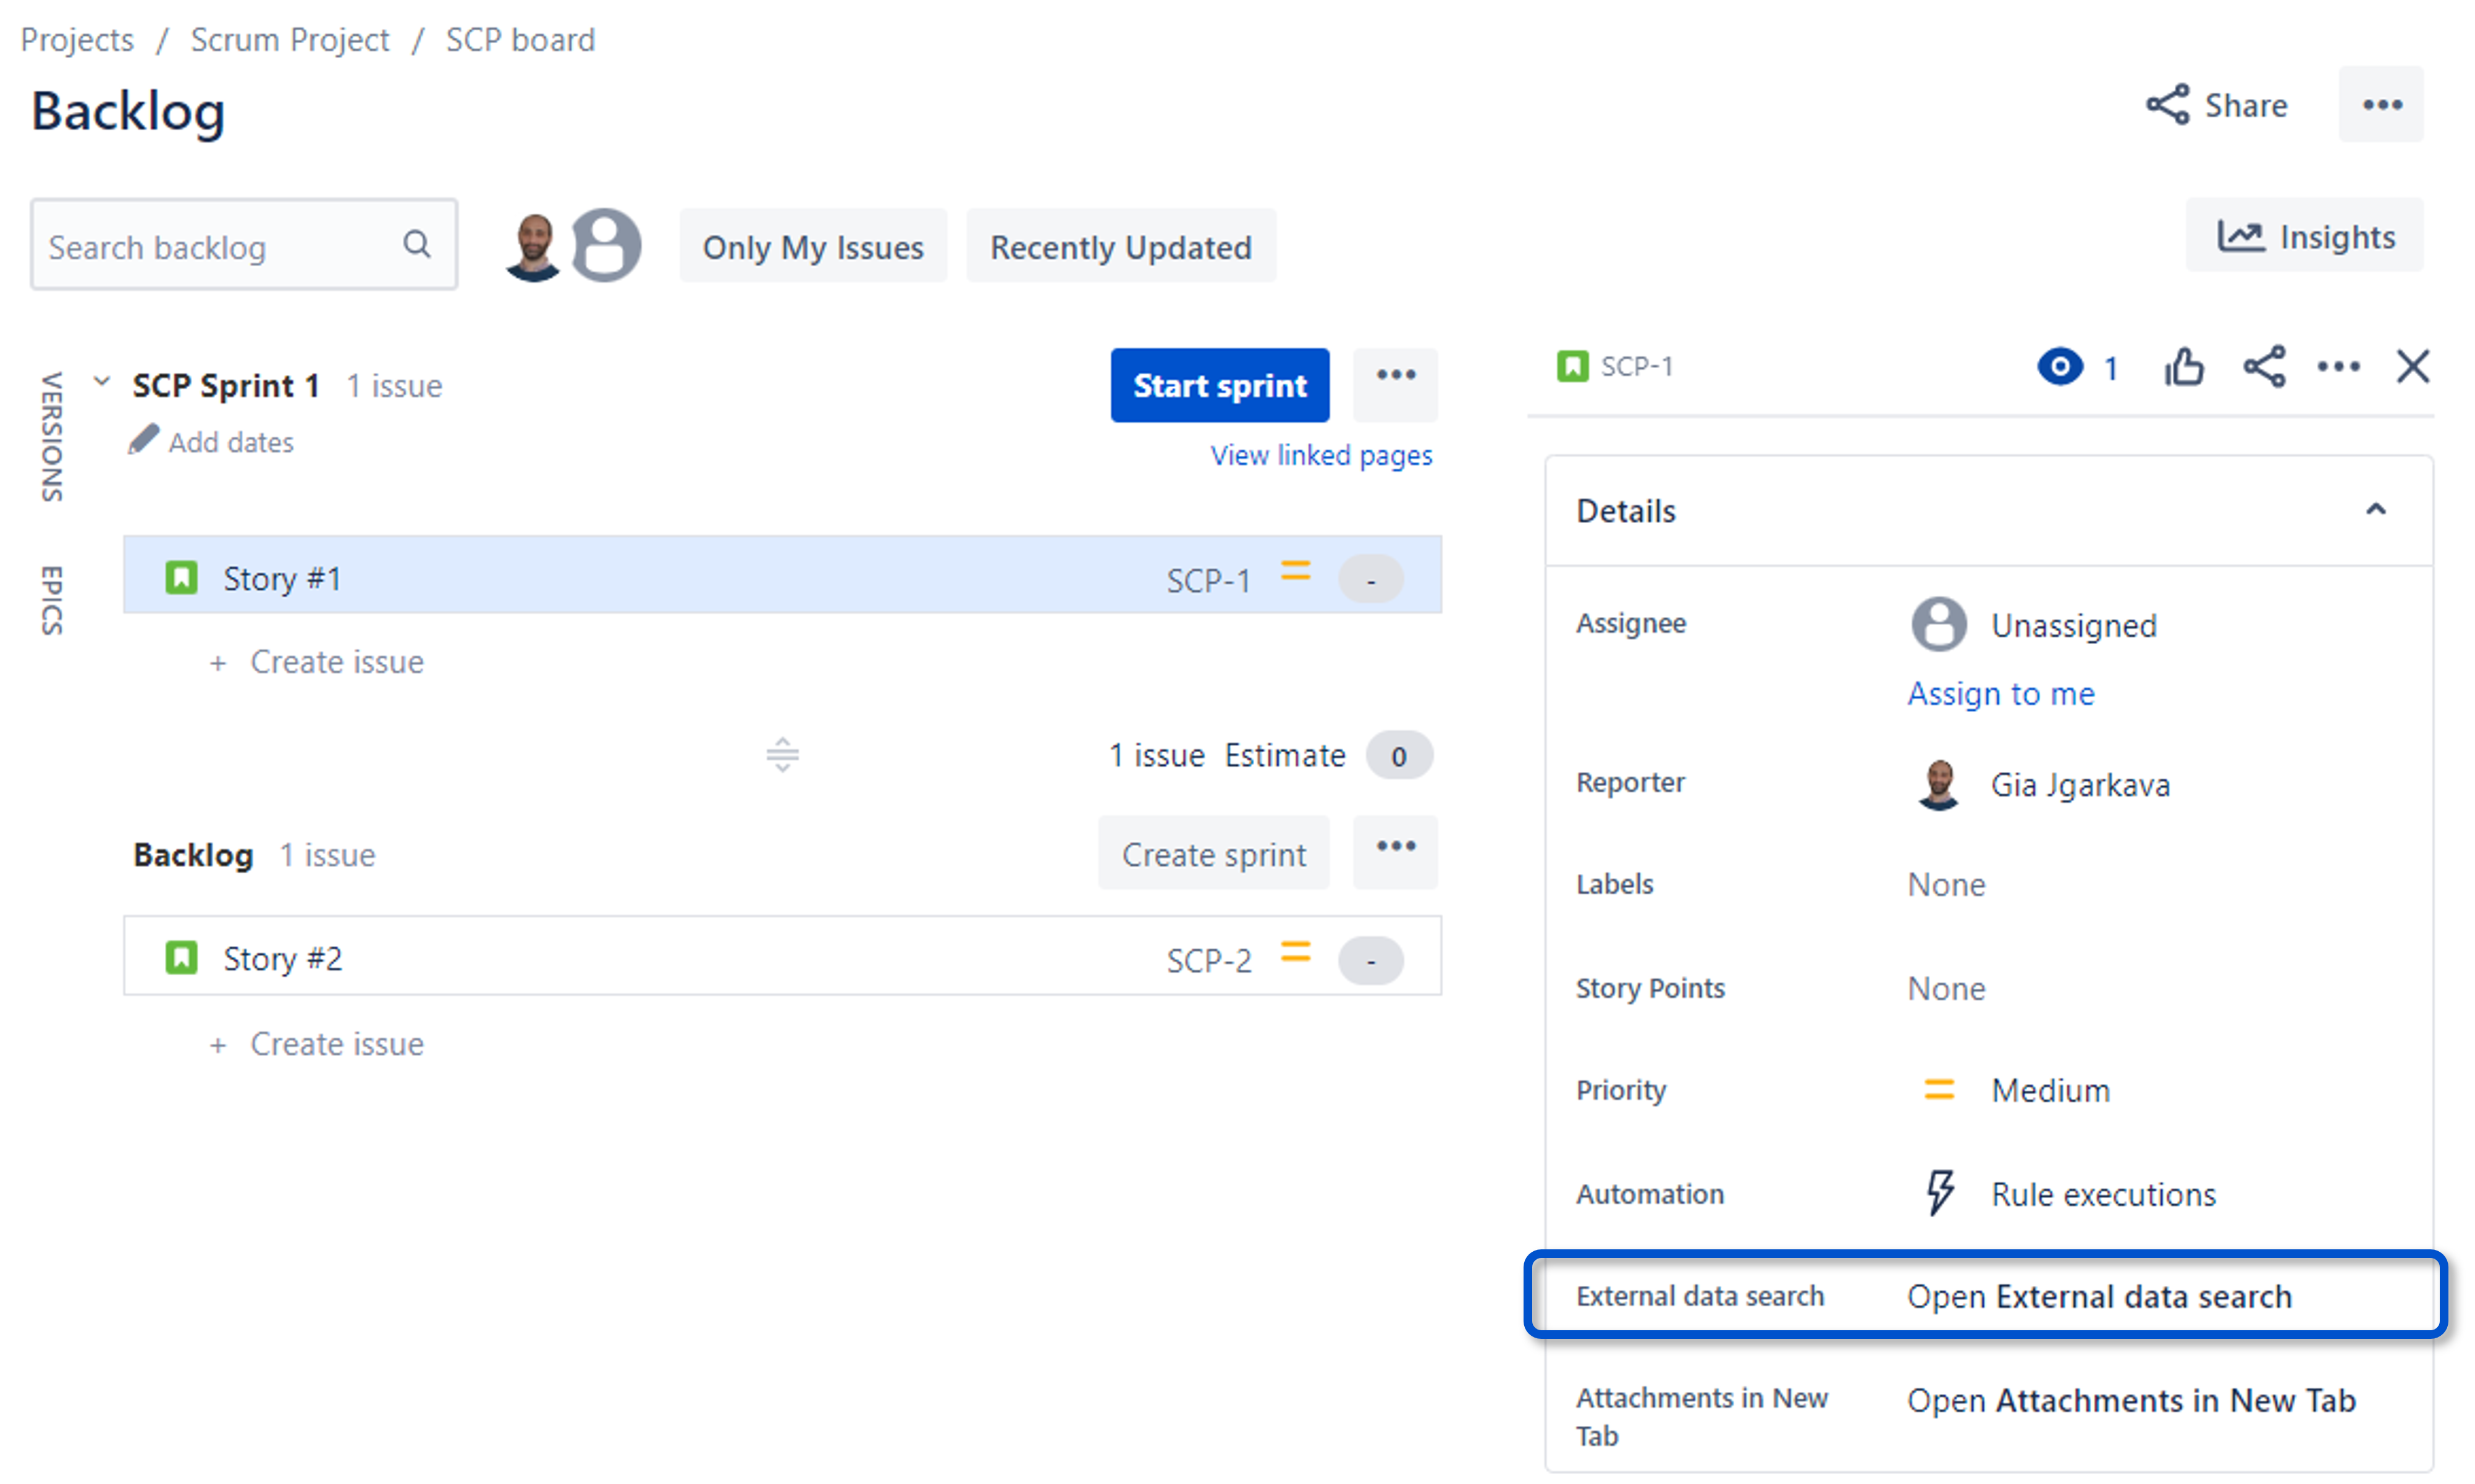The image size is (2475, 1484).
Task: Click the sprint divider drag handle
Action: pyautogui.click(x=782, y=755)
